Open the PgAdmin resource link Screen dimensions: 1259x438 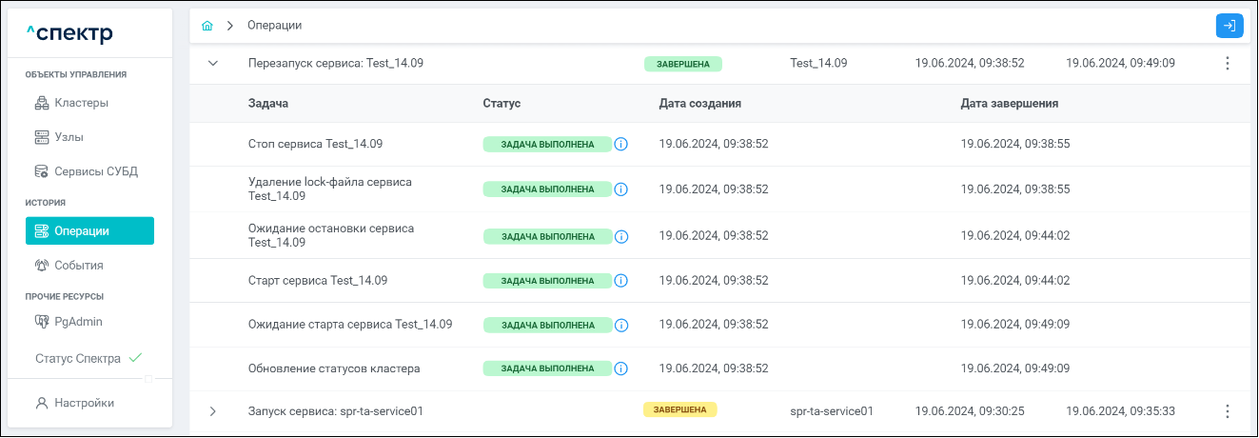click(78, 322)
